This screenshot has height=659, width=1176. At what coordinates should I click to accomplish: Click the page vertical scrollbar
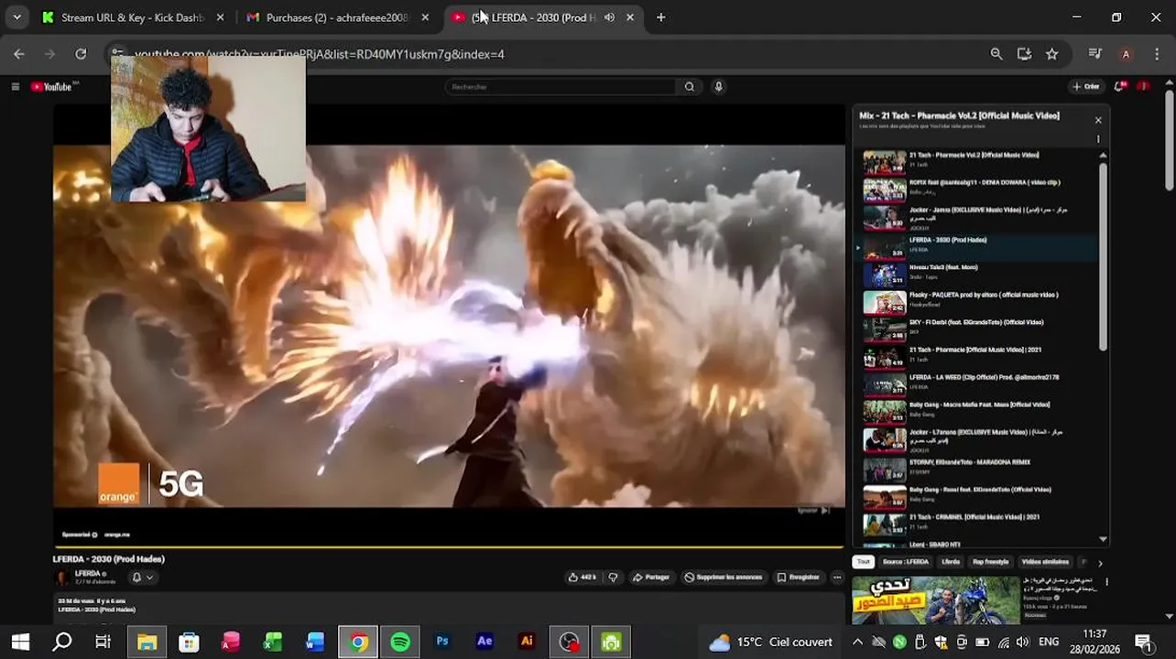pos(1170,142)
